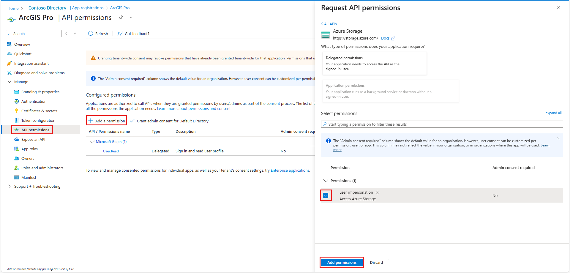Click the info icon beside user_impersonation

378,192
